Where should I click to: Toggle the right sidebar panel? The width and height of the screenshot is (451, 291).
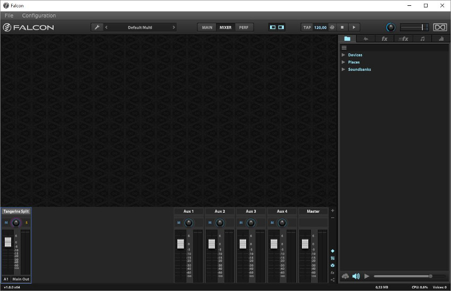point(281,27)
